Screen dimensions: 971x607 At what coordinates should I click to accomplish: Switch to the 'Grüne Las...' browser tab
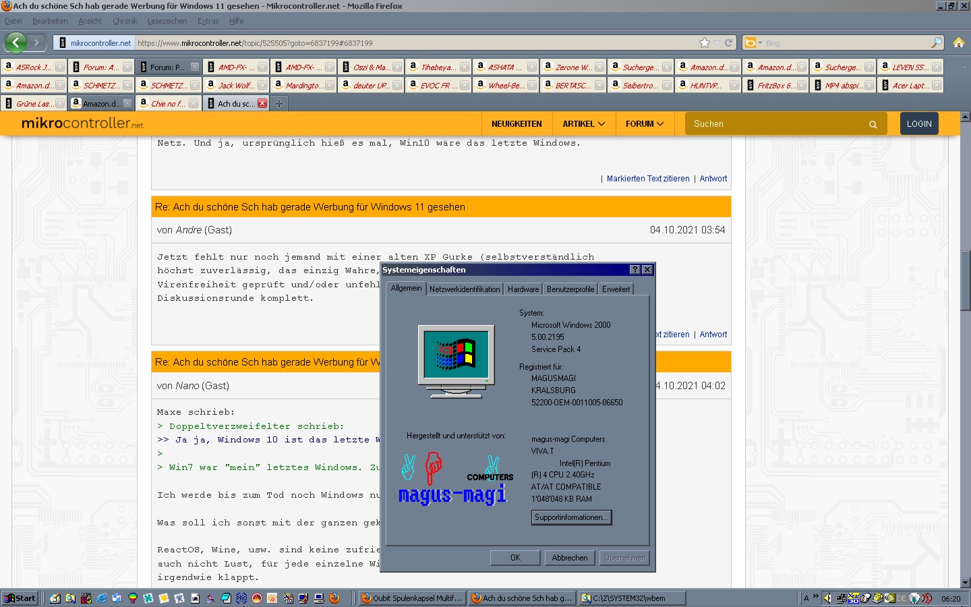point(33,103)
